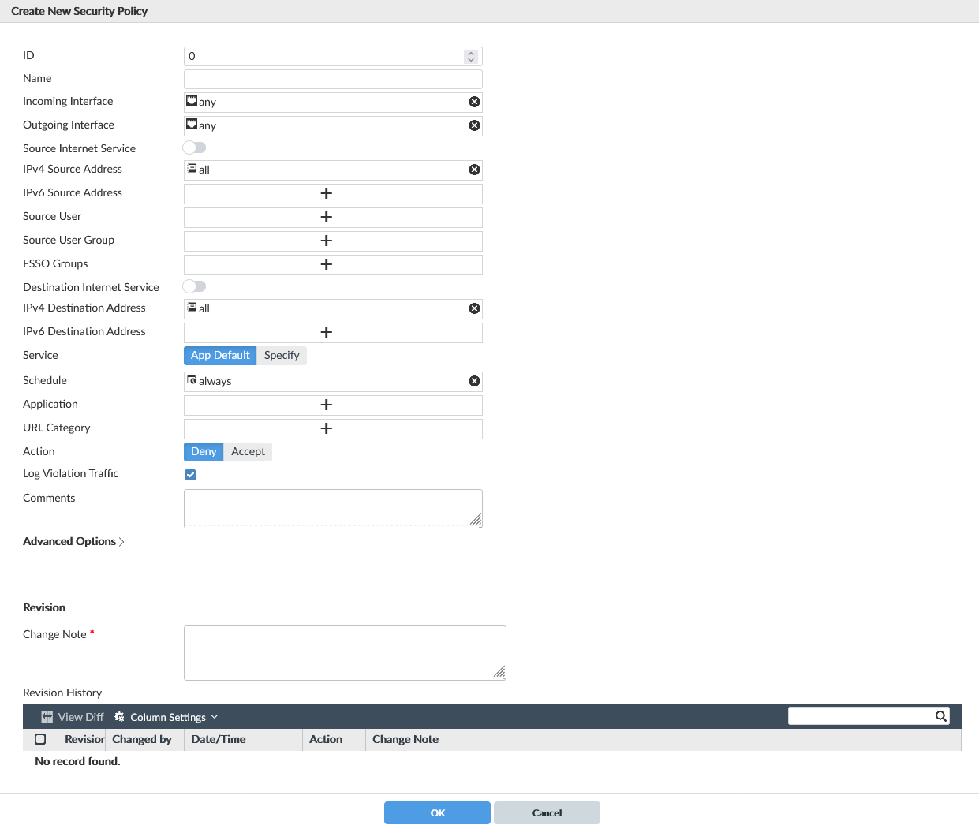
Task: Sort by Changed by column header
Action: [144, 739]
